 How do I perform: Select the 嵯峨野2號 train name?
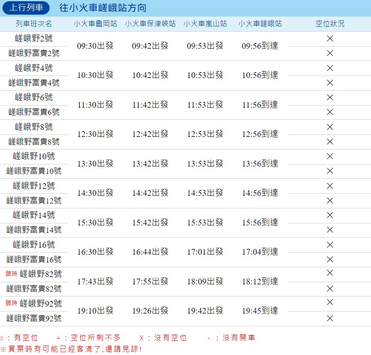(x=34, y=38)
